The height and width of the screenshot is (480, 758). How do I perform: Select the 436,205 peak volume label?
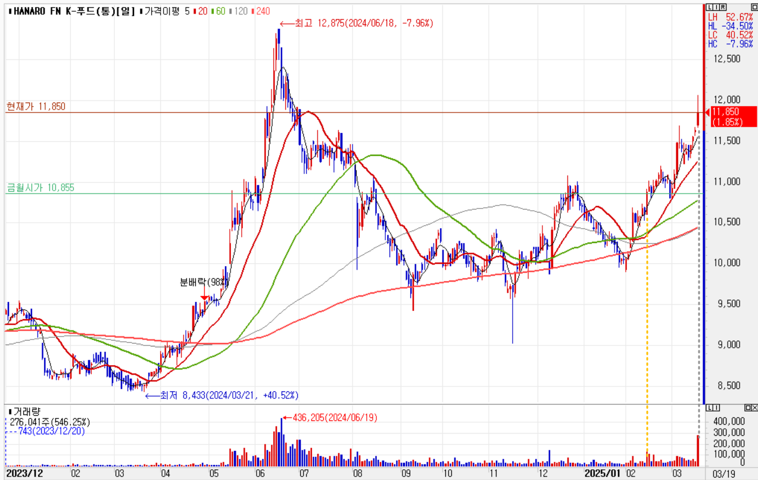pyautogui.click(x=330, y=417)
